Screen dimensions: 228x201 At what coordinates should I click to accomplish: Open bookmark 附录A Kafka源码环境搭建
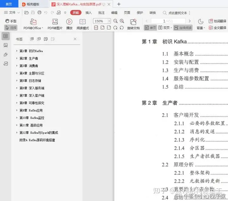click(x=37, y=140)
